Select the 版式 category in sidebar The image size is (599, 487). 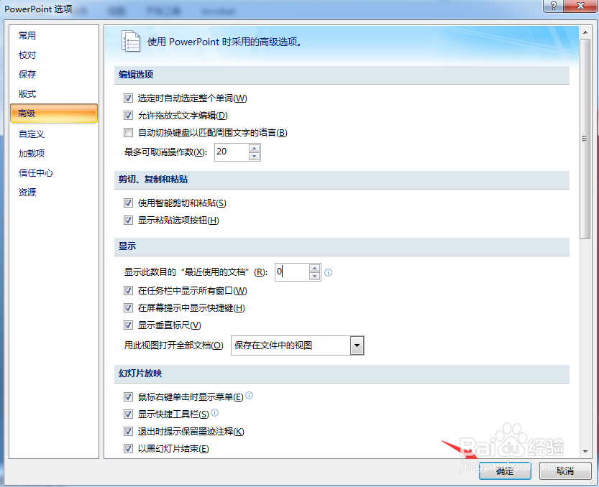[x=54, y=94]
